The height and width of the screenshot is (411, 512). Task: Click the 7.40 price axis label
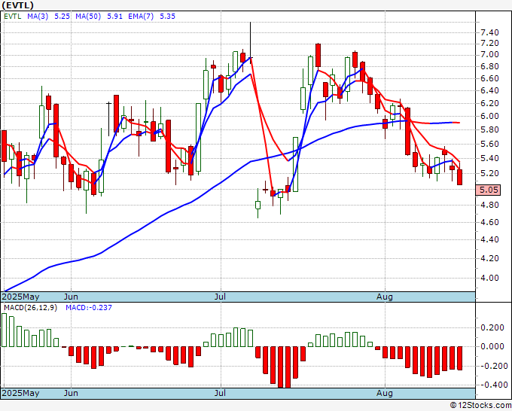click(489, 32)
